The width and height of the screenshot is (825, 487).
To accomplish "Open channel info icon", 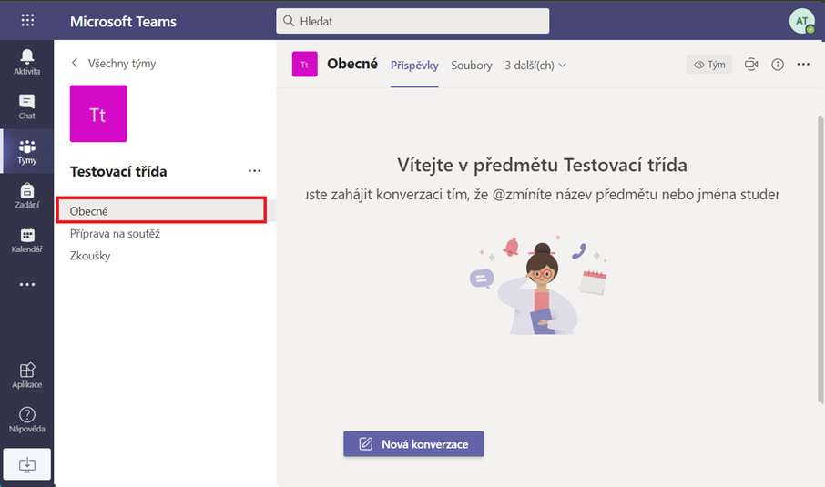I will (777, 65).
